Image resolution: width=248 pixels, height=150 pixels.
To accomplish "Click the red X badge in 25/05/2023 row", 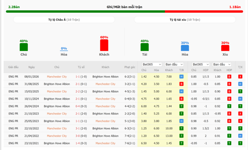I will point(240,121).
